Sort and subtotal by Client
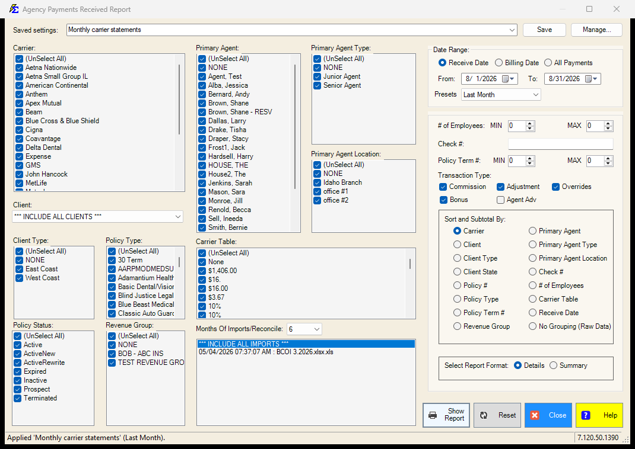 tap(457, 245)
